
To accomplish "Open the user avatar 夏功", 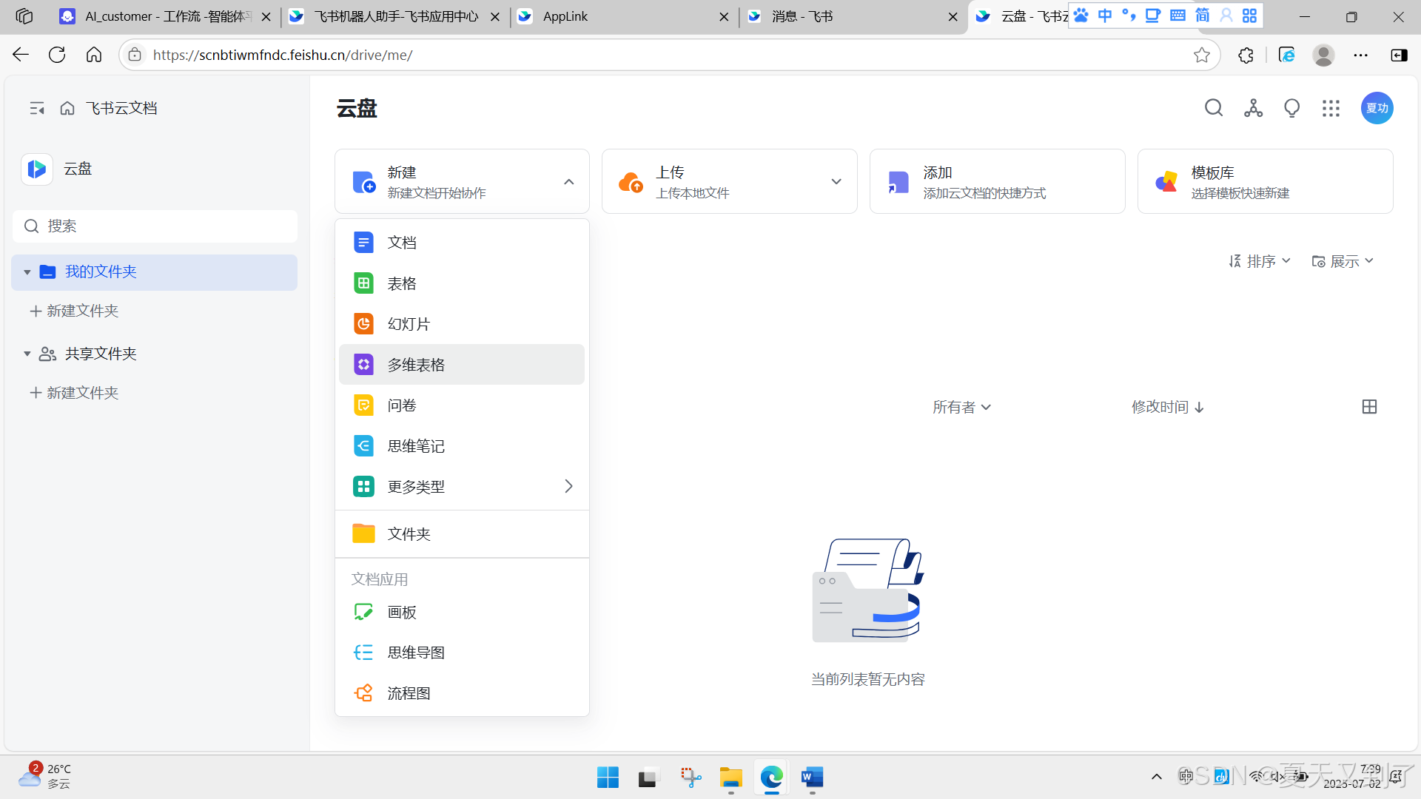I will coord(1377,108).
